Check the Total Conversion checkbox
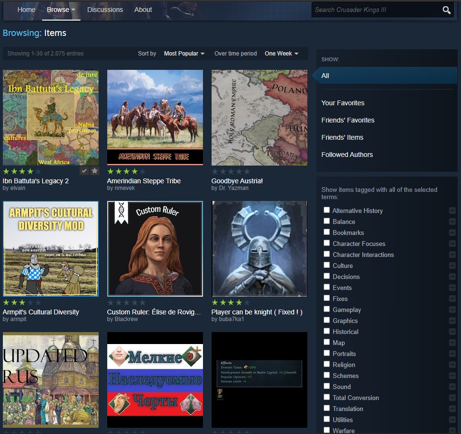 [326, 397]
